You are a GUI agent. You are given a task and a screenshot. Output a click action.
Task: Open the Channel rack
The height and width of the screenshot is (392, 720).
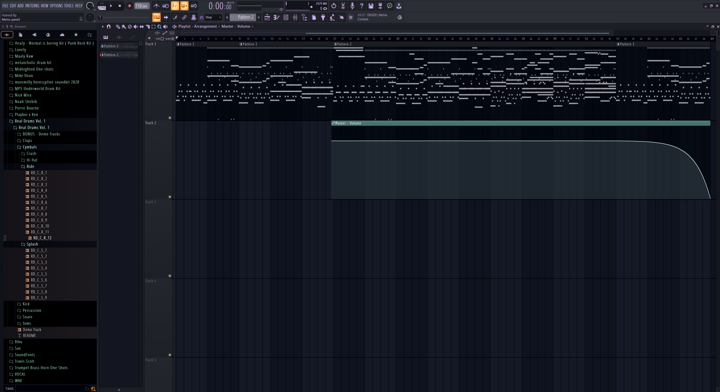pyautogui.click(x=286, y=17)
